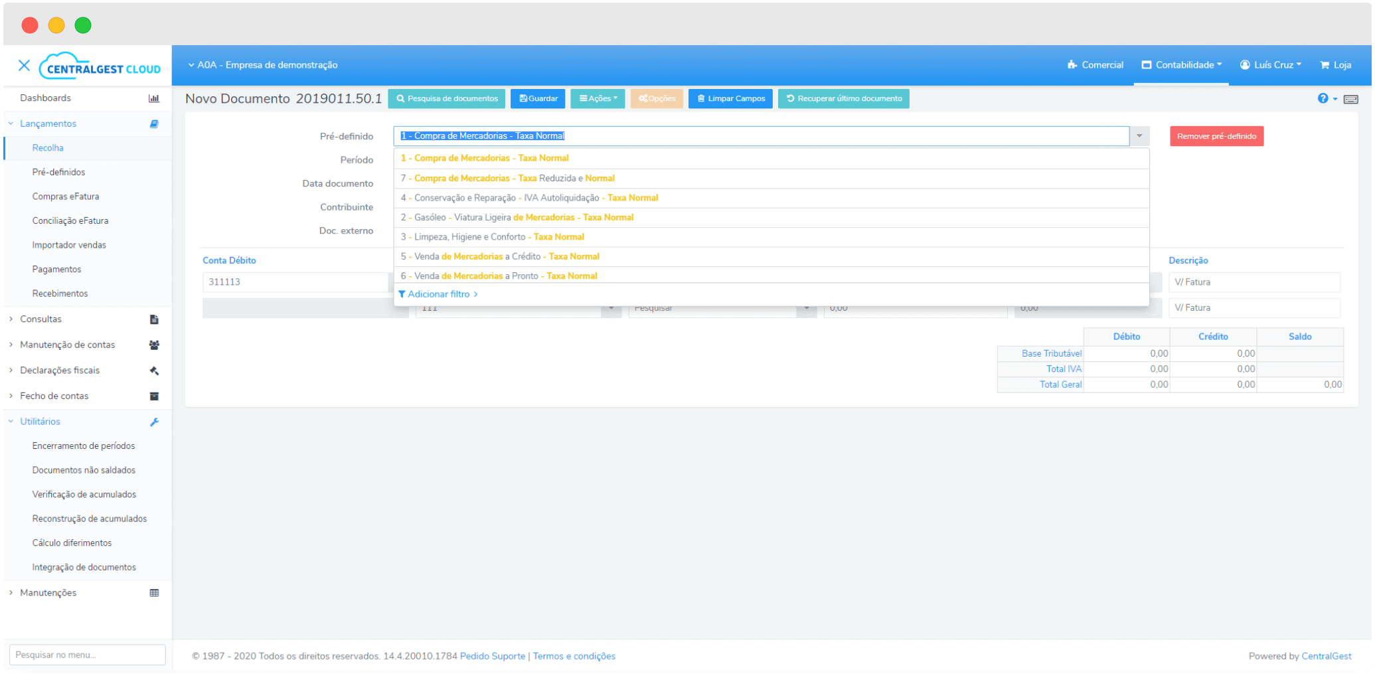Viewport: 1375px width, 674px height.
Task: Click the CentralGest Cloud logo
Action: click(x=100, y=66)
